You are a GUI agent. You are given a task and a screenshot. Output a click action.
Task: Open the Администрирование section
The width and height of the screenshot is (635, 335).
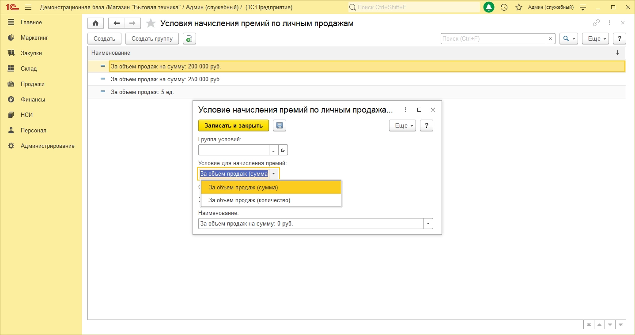coord(48,146)
